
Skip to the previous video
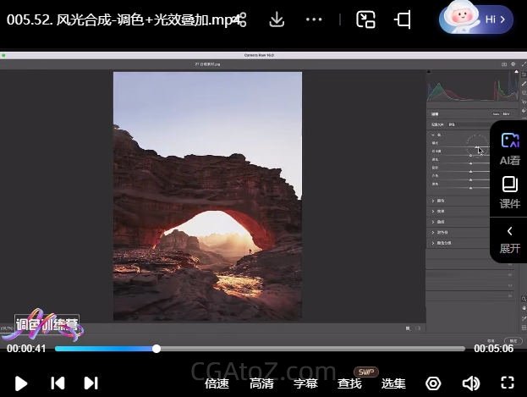(x=58, y=383)
